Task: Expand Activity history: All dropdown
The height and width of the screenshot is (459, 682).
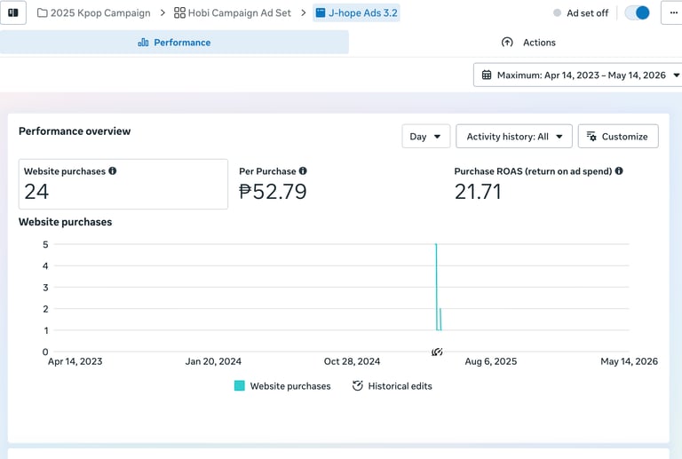Action: (x=514, y=137)
